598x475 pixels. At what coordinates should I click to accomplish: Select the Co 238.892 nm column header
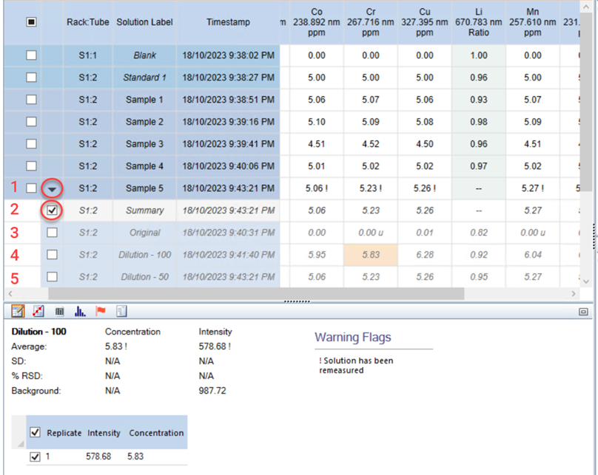click(317, 22)
